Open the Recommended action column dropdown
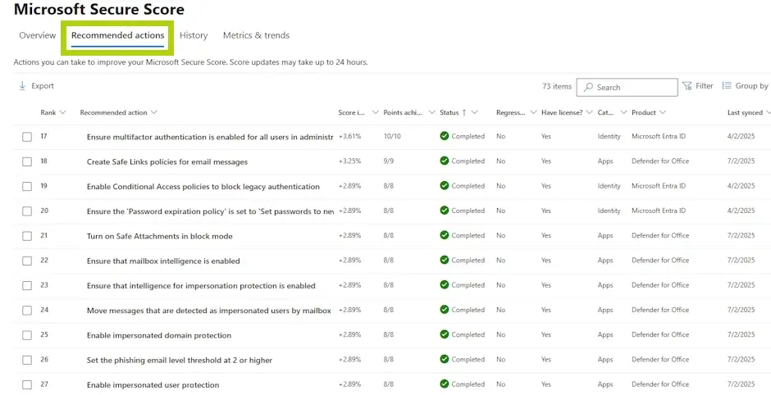Image resolution: width=771 pixels, height=395 pixels. pos(154,112)
